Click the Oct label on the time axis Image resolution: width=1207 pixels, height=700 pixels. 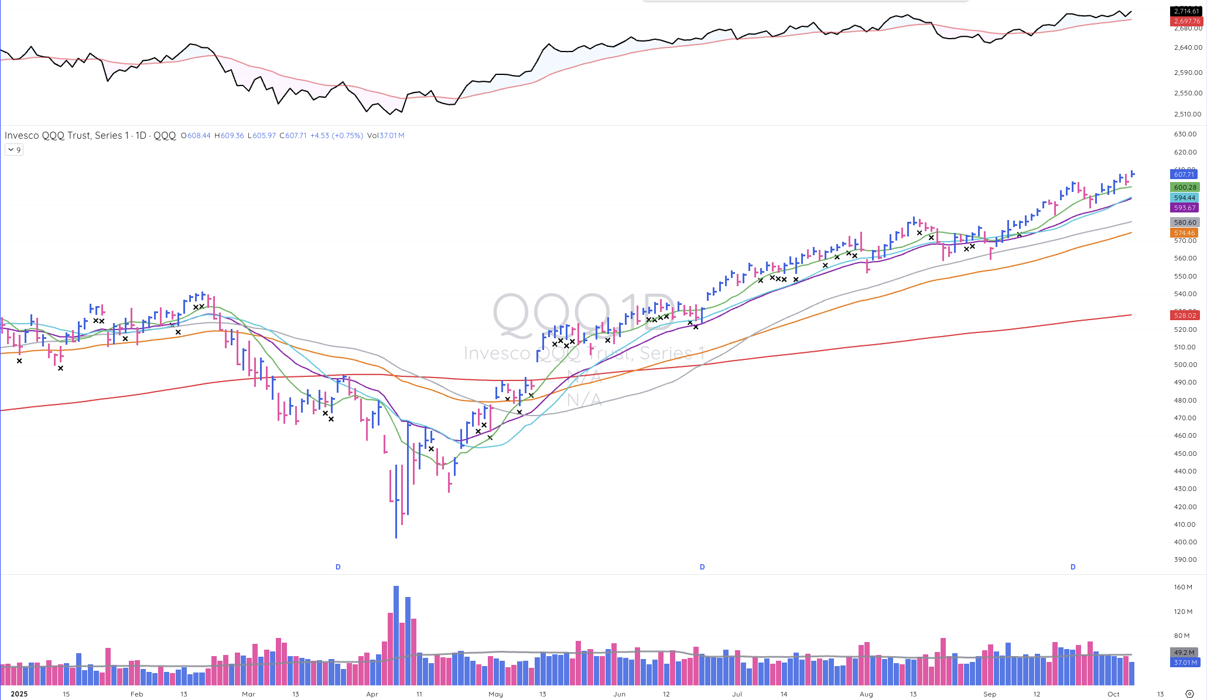(x=1113, y=694)
